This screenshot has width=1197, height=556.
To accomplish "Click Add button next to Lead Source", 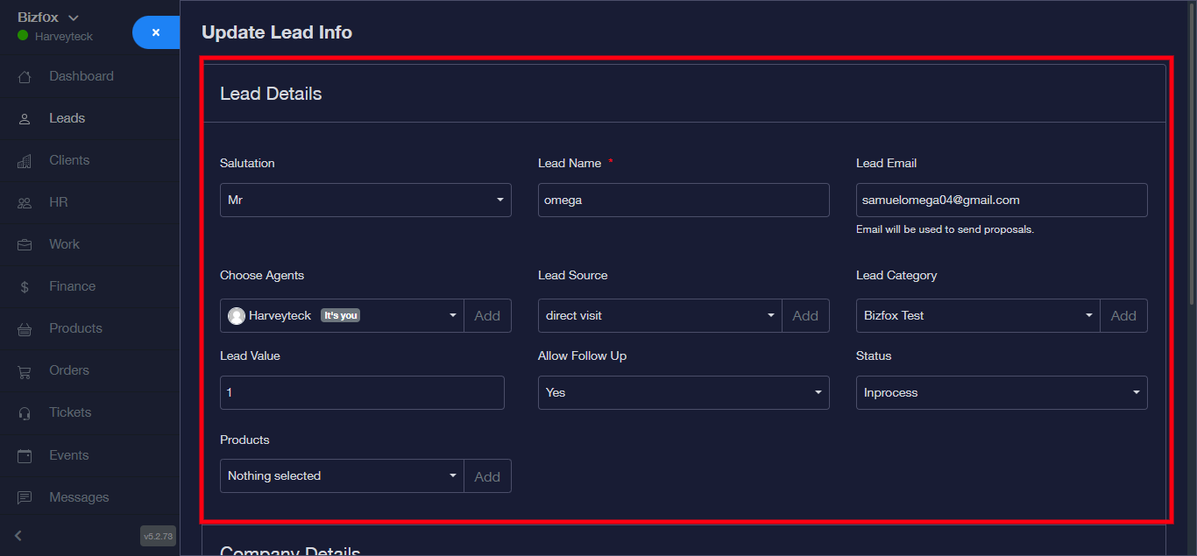I will point(804,316).
